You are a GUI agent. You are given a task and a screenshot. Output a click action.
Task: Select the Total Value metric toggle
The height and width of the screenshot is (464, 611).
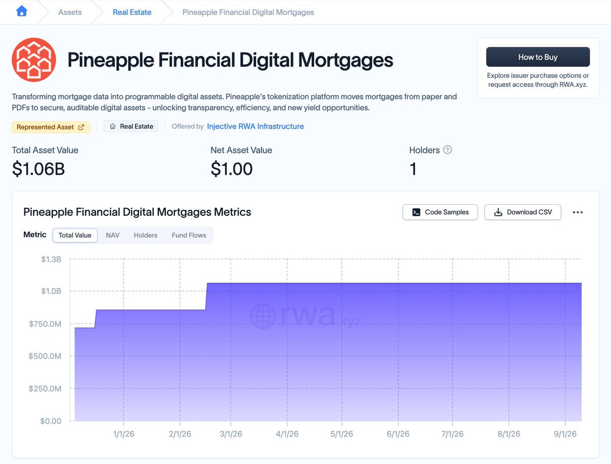coord(75,235)
